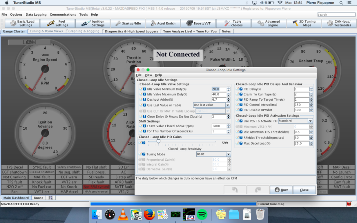
Task: Open Advanced Engine toolbar menu
Action: pos(269,23)
